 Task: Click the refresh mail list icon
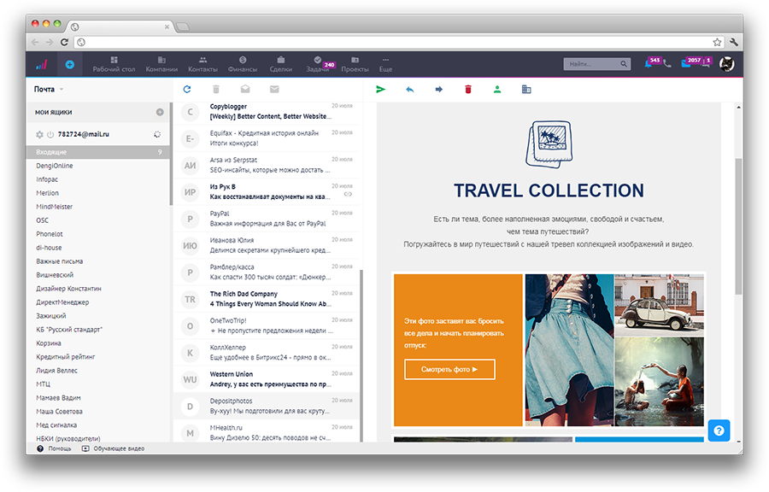point(187,89)
